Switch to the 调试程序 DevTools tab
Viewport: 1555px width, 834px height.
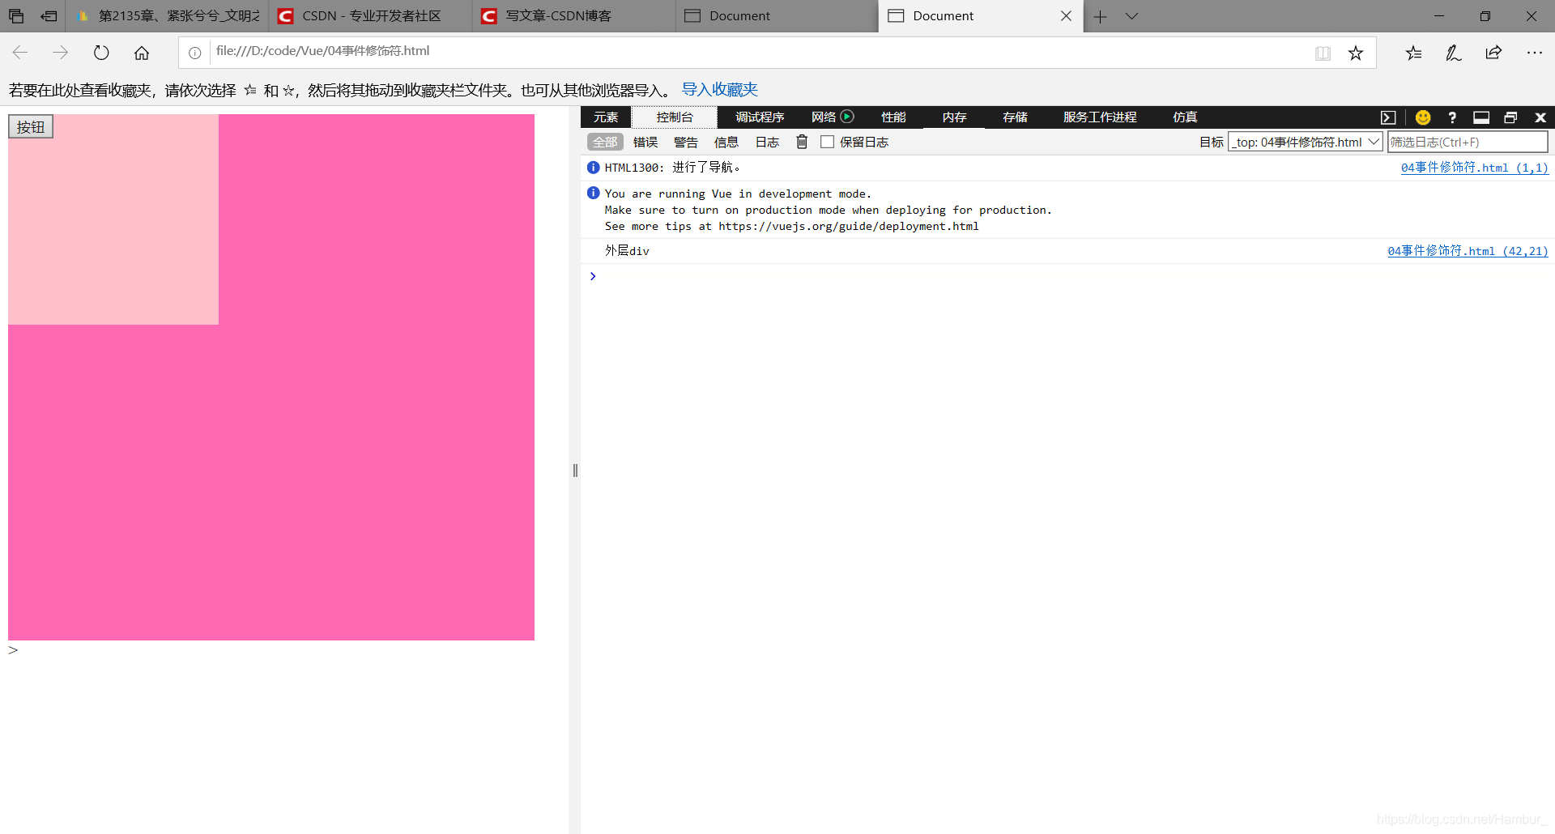tap(760, 117)
